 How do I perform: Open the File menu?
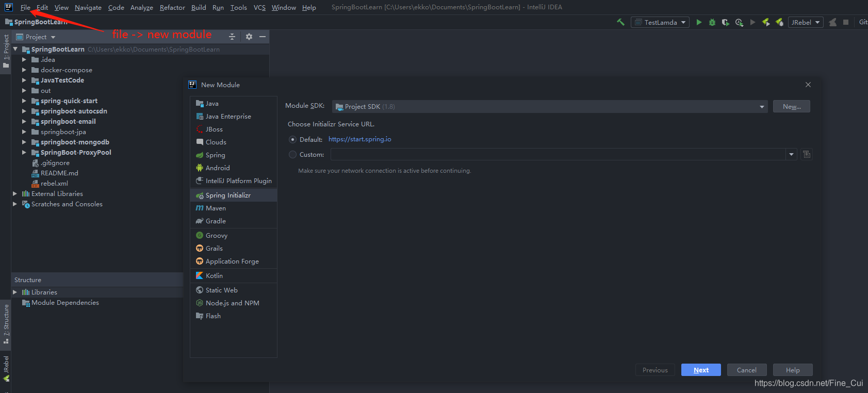pos(25,8)
